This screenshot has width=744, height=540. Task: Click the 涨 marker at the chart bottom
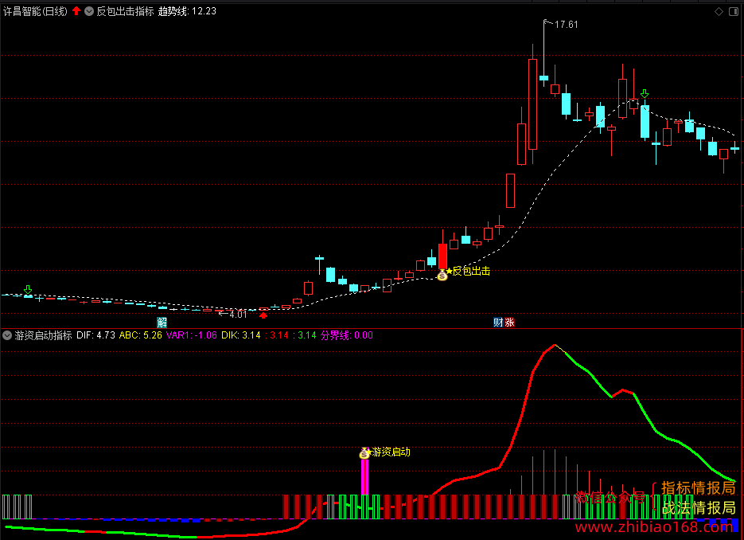click(x=509, y=323)
